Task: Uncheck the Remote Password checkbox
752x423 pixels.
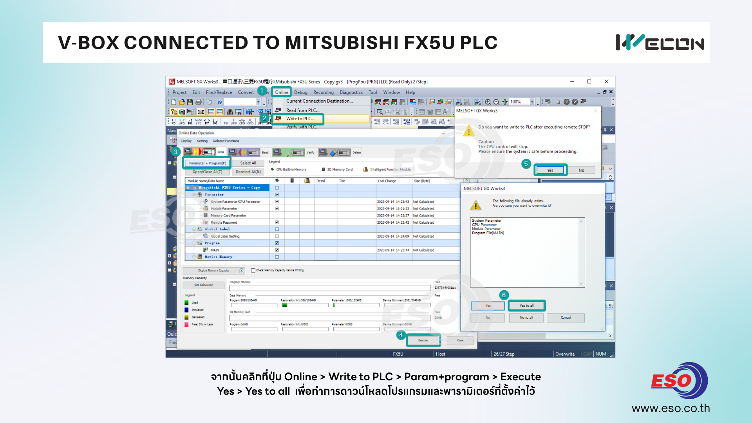Action: point(277,222)
